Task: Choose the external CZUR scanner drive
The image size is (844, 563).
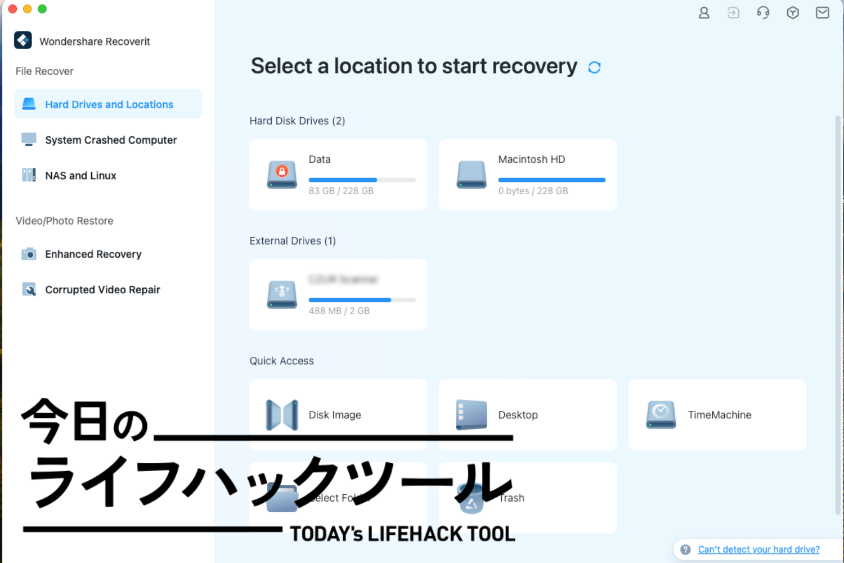Action: coord(338,294)
